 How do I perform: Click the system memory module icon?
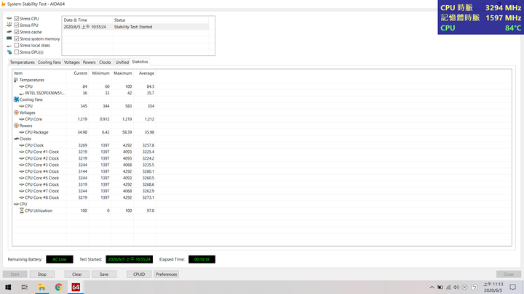point(9,38)
